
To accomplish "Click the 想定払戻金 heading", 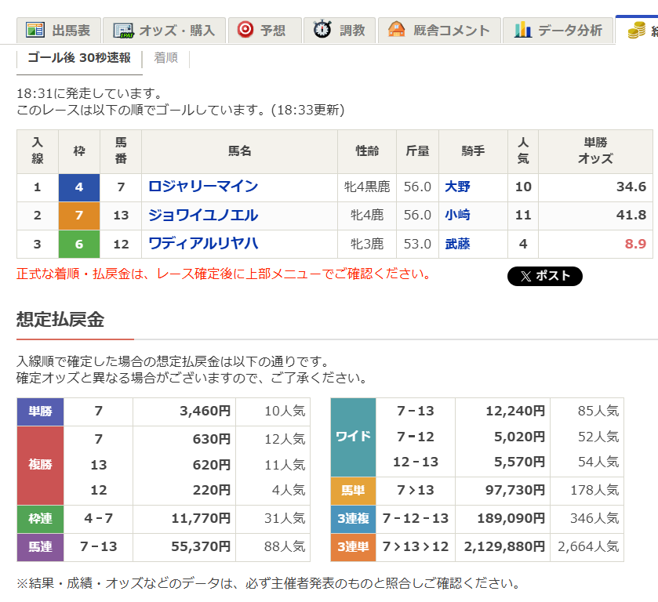I will 60,319.
